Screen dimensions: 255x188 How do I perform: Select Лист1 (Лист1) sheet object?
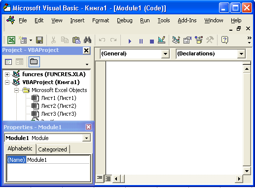coord(59,98)
